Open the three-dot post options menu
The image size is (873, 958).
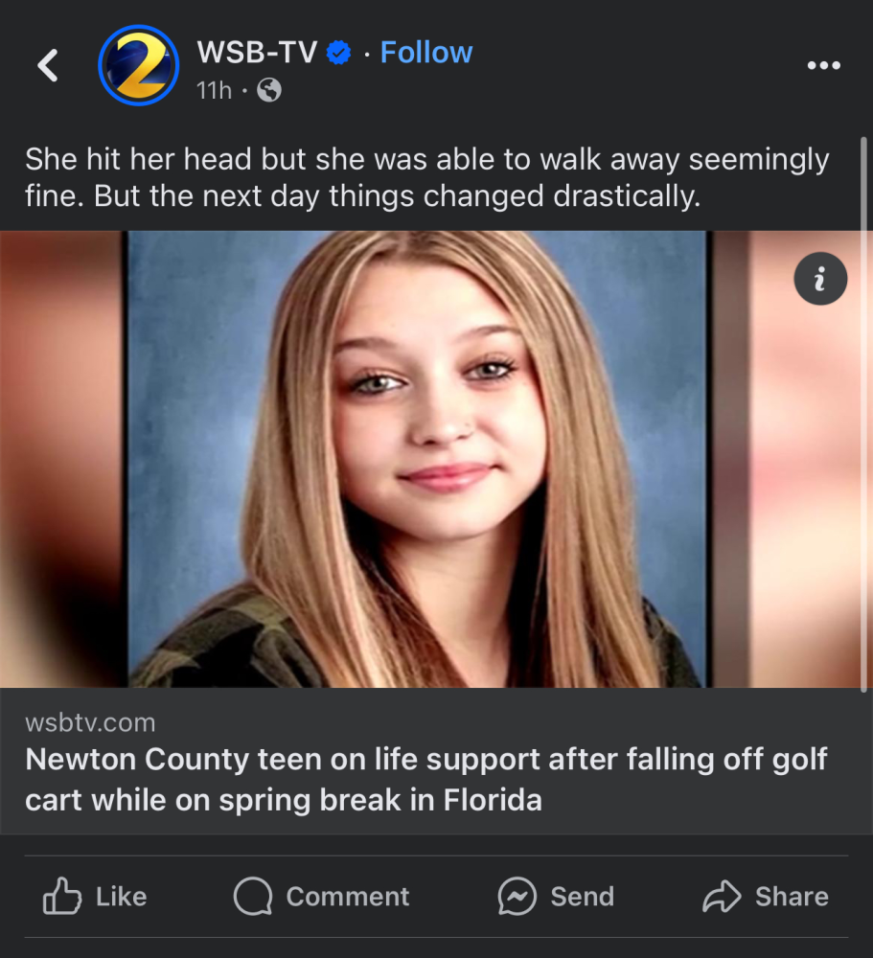[823, 65]
